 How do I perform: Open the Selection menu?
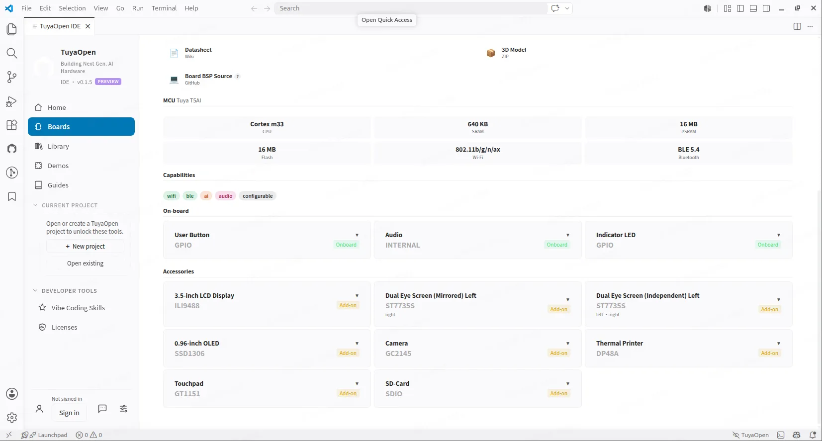[72, 8]
